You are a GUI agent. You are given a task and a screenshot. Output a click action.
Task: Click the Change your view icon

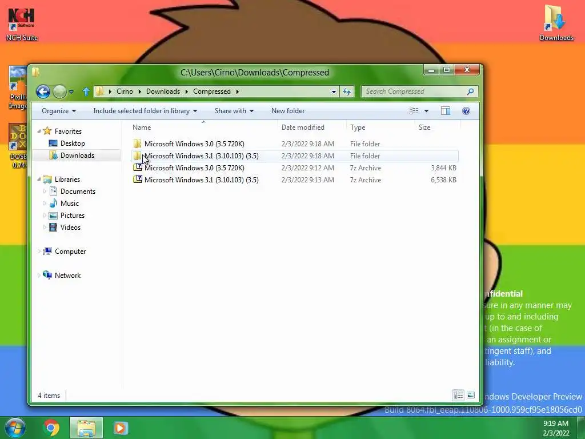click(414, 111)
